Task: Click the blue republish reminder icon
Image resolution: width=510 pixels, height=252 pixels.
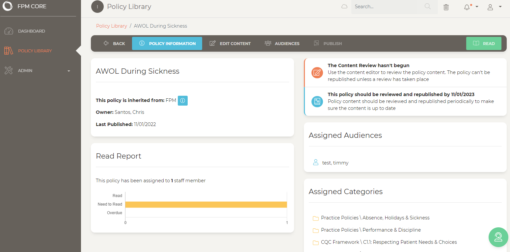Action: (x=317, y=101)
